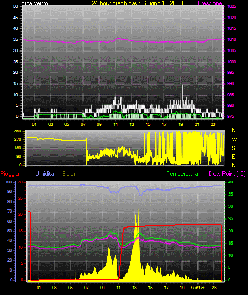Click the 'Dew Point (°C)' legend label
Screen dimensions: 248x295
coord(227,174)
